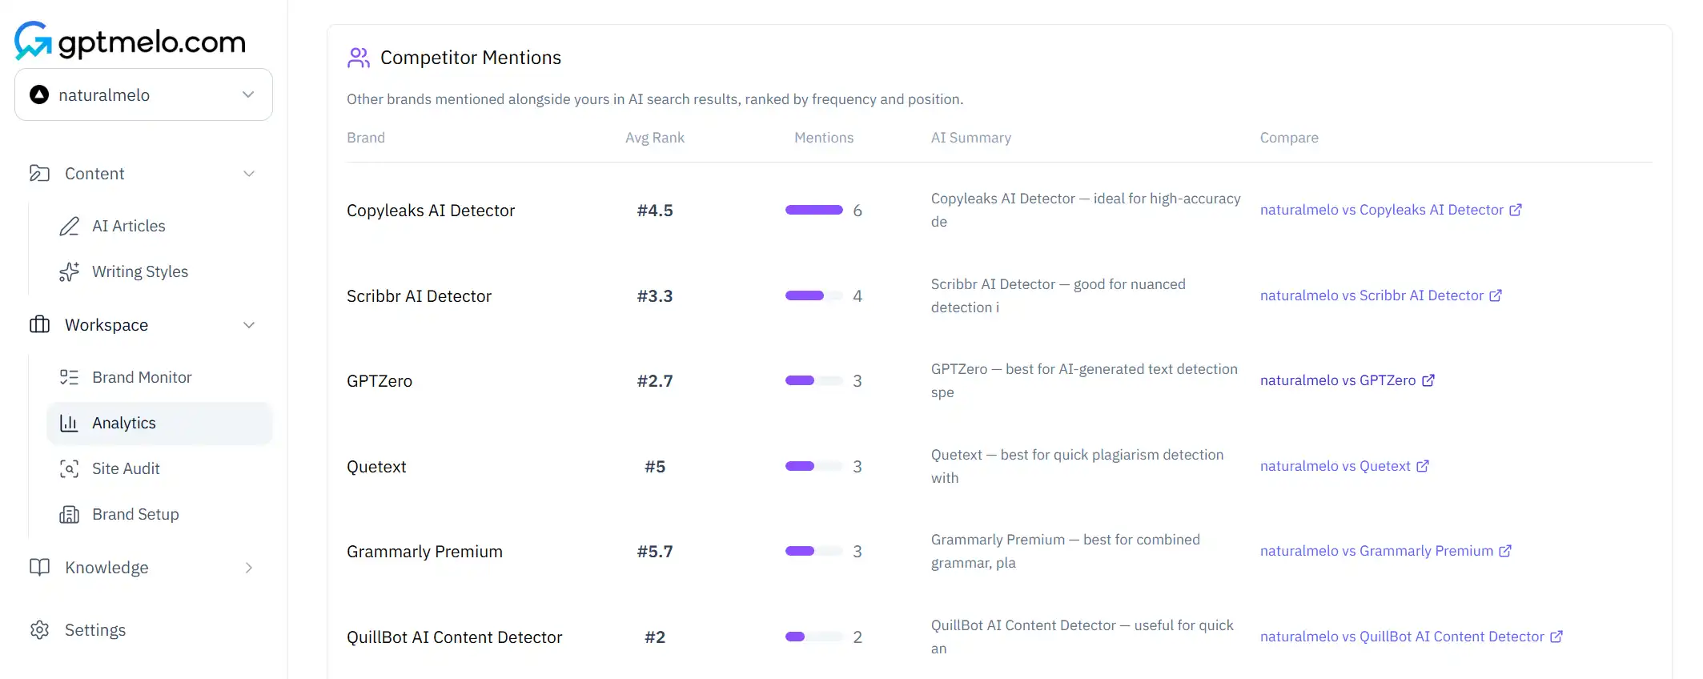
Task: Open naturalmelo vs Grammarly Premium comparison
Action: point(1386,551)
